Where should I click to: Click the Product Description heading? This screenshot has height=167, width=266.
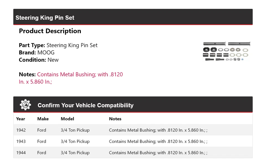tap(50, 31)
